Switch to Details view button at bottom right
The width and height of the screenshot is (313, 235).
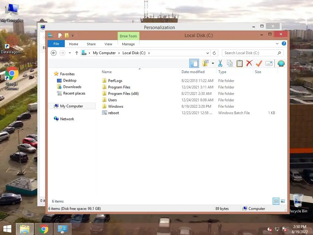(276, 201)
